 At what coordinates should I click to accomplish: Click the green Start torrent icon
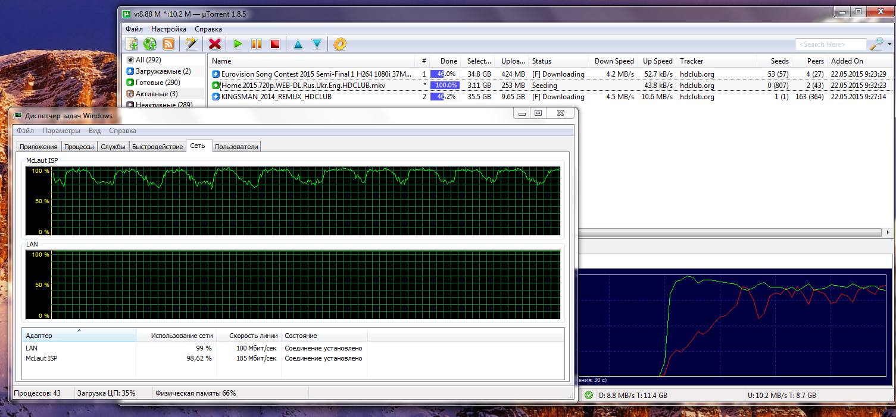[238, 44]
